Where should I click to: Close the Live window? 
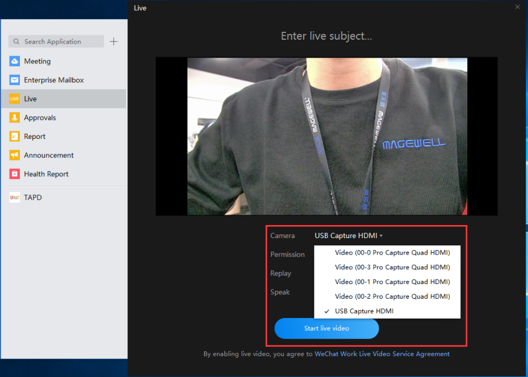tap(518, 7)
